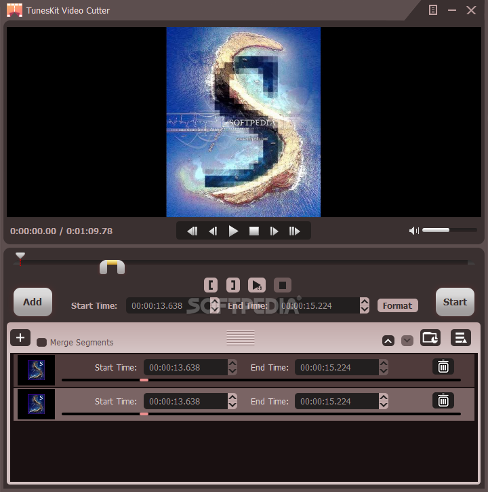Increase main End Time with up arrow
Image resolution: width=488 pixels, height=492 pixels.
(x=365, y=302)
